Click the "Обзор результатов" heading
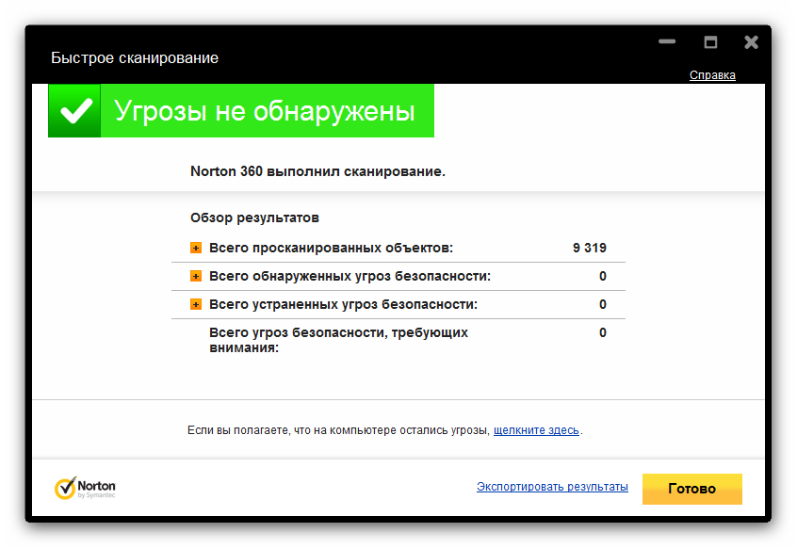 click(254, 218)
